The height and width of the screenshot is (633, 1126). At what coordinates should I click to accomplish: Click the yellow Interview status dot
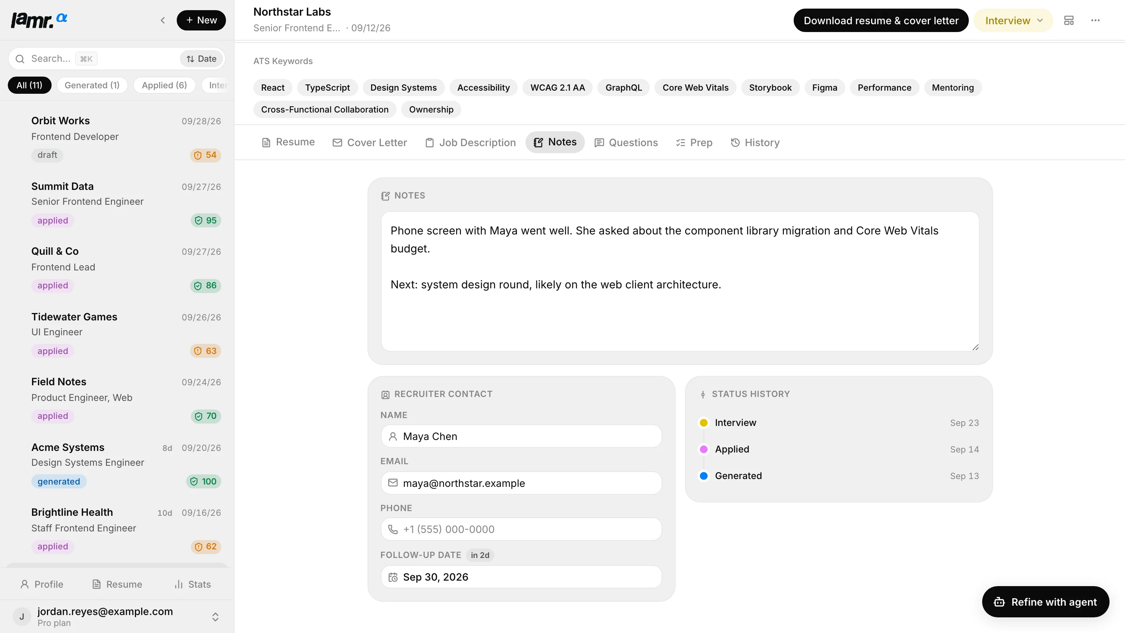coord(704,423)
